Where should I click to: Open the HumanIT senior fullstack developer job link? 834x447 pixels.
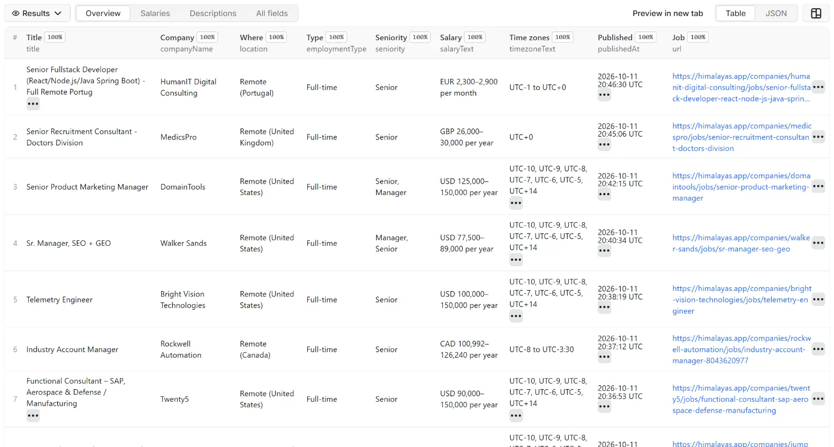pyautogui.click(x=741, y=87)
